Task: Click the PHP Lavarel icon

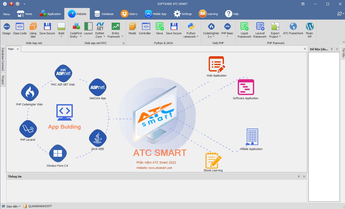Action: 28,129
